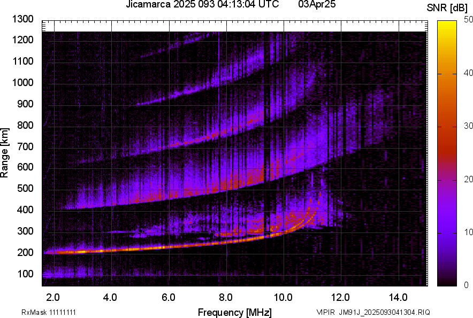Click the Jicamarca station name in title
Viewport: 473px width, 318px height.
pyautogui.click(x=146, y=5)
